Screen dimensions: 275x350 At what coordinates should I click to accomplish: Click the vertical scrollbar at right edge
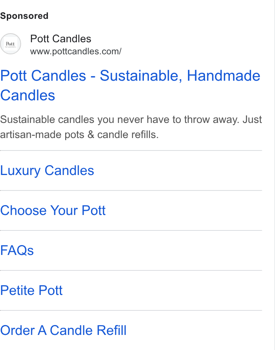[275, 175]
